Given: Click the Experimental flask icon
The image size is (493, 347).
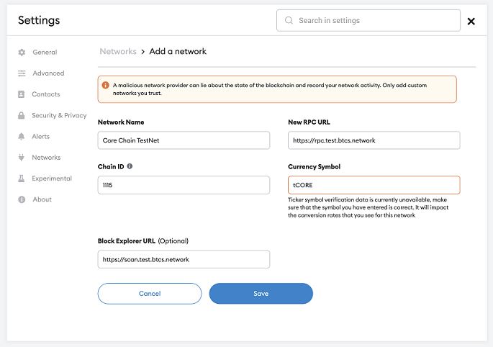Looking at the screenshot, I should (x=22, y=179).
